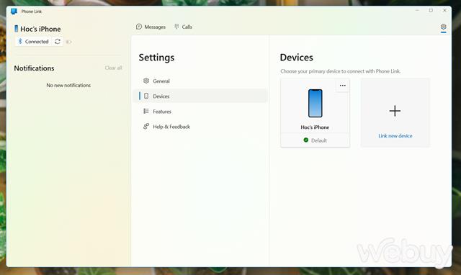
Task: Click the No new notifications text
Action: (68, 85)
